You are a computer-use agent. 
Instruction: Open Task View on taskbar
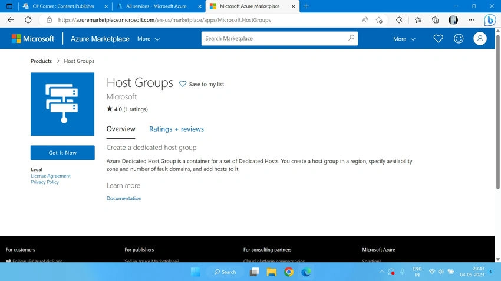point(255,272)
